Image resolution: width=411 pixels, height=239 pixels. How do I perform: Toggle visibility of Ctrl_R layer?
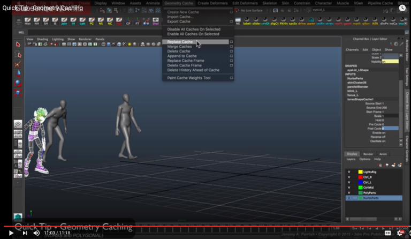(x=349, y=177)
